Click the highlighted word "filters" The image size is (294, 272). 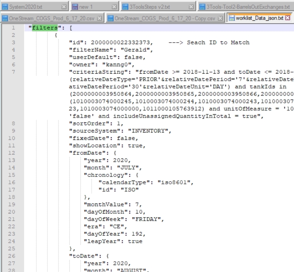point(45,28)
